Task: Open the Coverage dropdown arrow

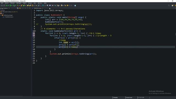Action: (x=15, y=5)
